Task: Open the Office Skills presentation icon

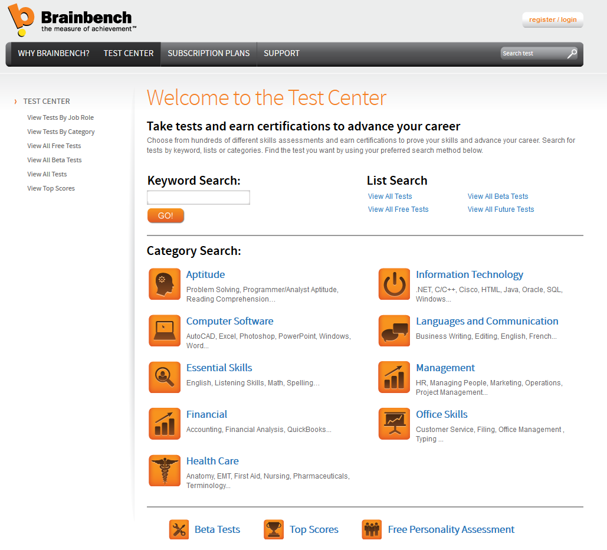Action: (394, 424)
